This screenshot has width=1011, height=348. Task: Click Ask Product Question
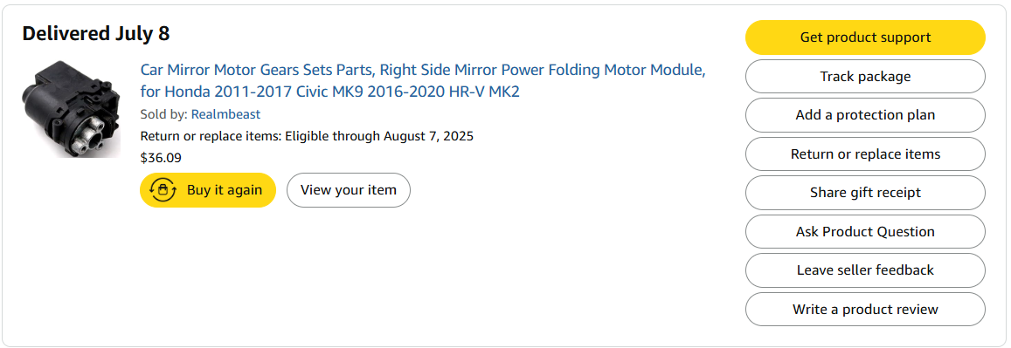865,232
